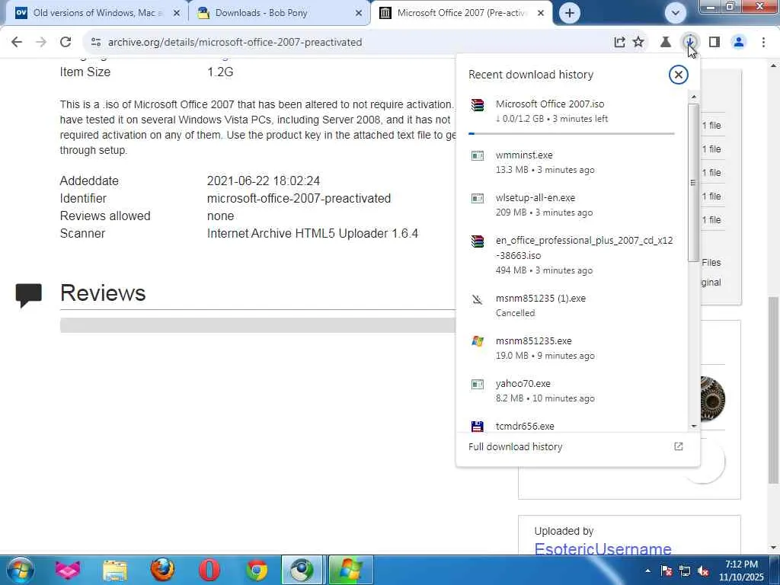This screenshot has height=585, width=780.
Task: Toggle the downloads toolbar button
Action: tap(690, 43)
